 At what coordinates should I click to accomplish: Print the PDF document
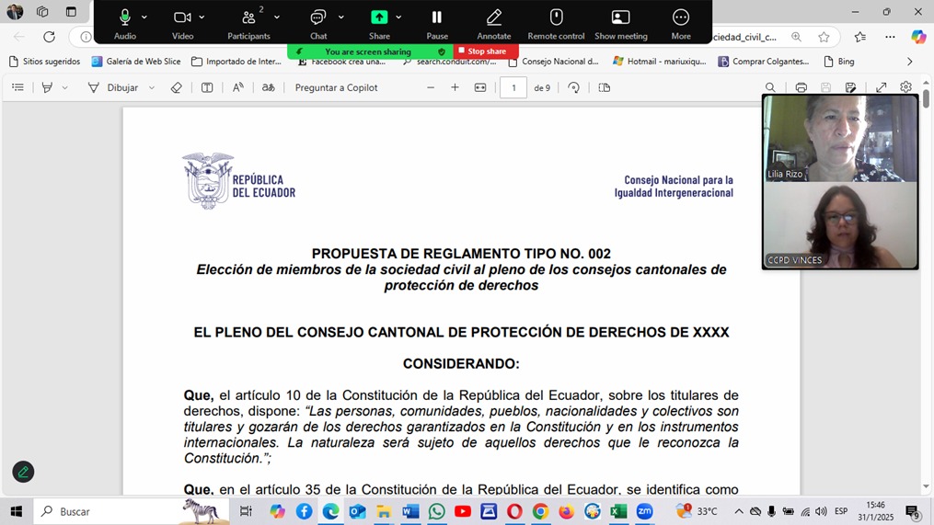tap(801, 87)
